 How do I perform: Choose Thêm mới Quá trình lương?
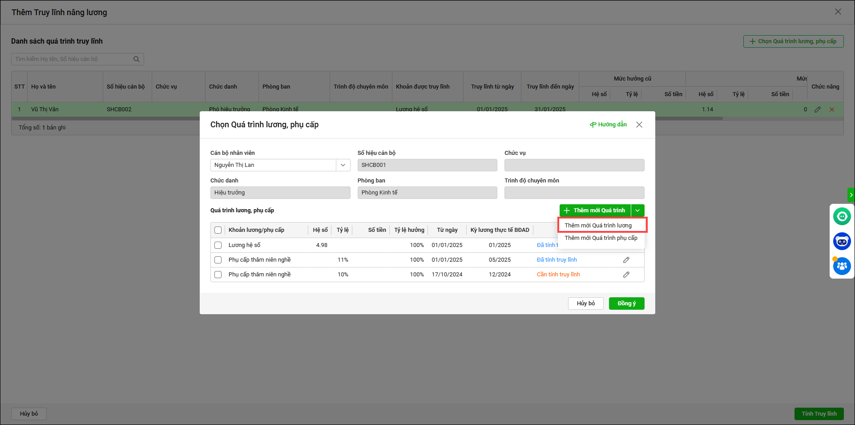[x=598, y=226]
